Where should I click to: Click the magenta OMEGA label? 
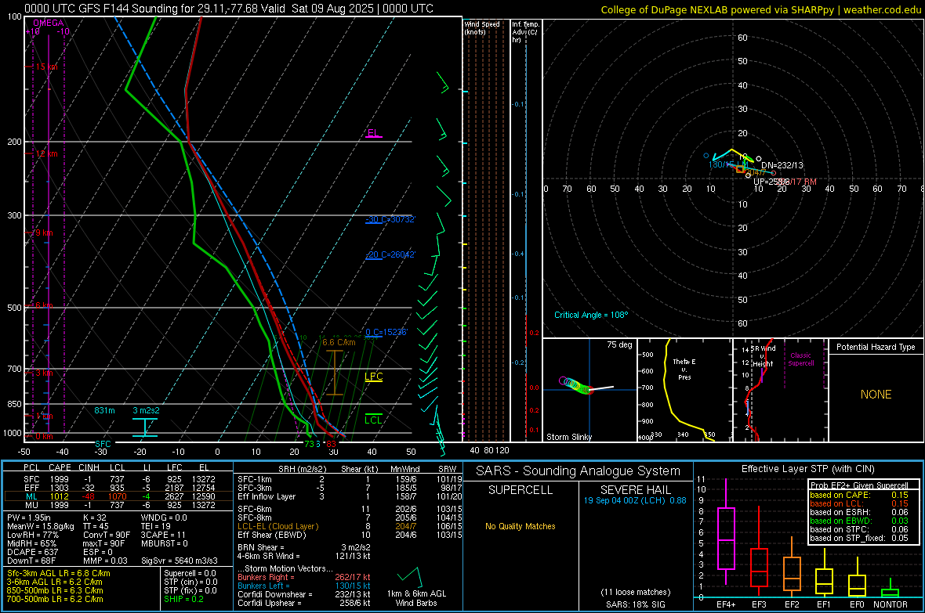(49, 23)
